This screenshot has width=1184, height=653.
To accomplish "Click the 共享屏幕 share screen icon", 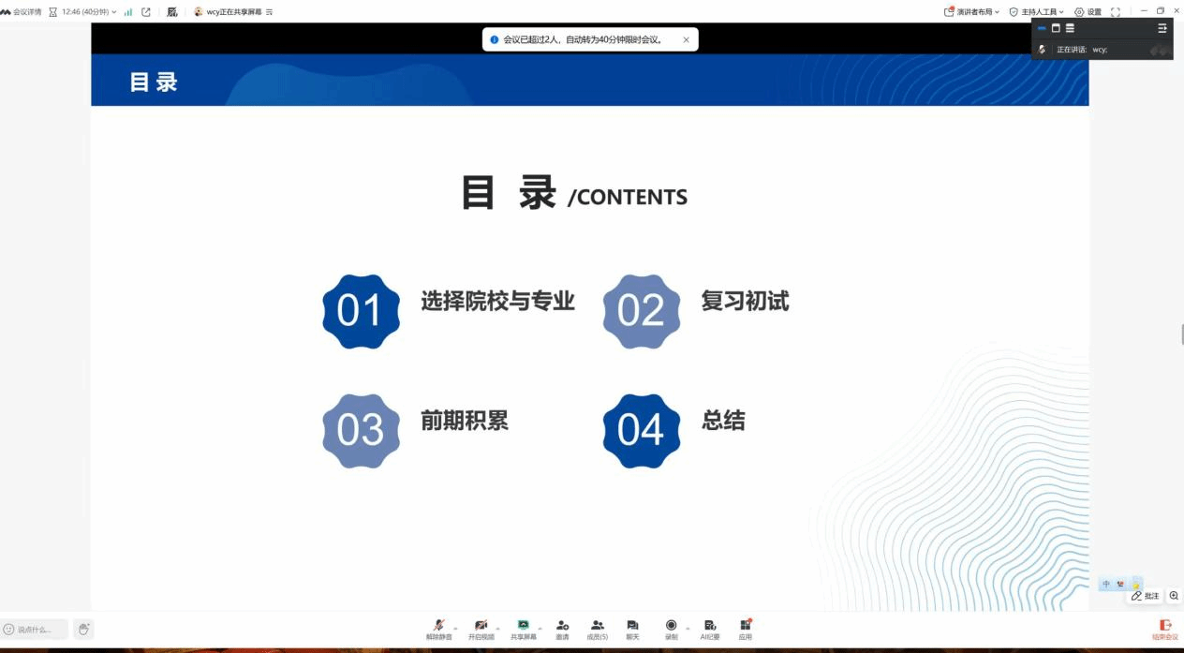I will tap(524, 627).
